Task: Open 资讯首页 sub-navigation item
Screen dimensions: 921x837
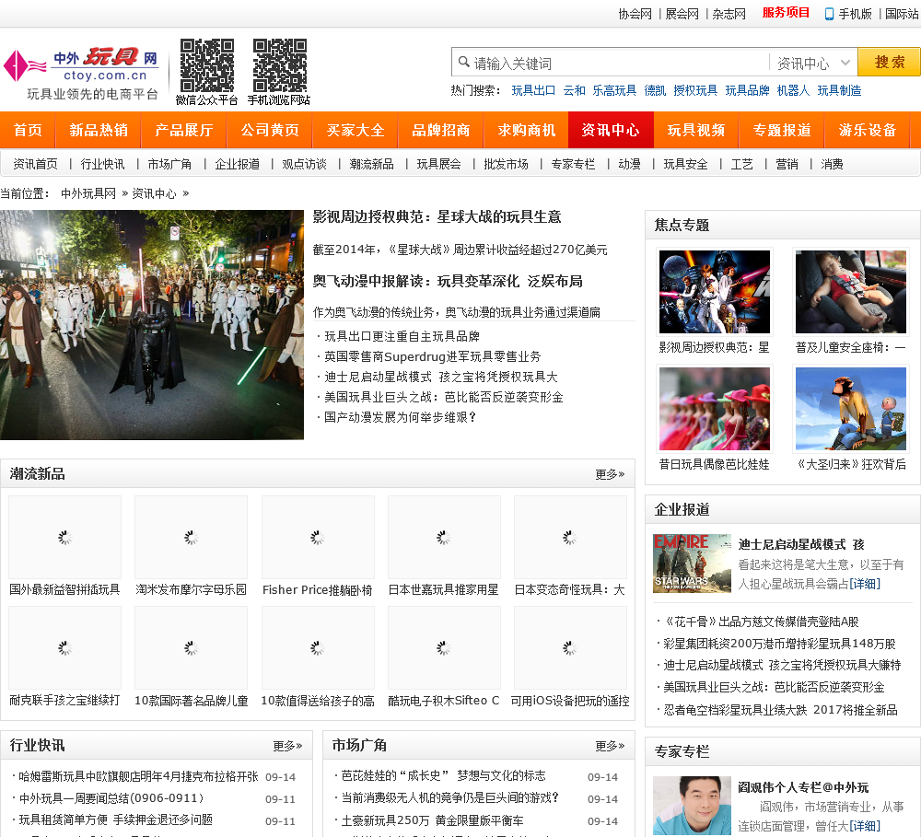Action: point(35,165)
